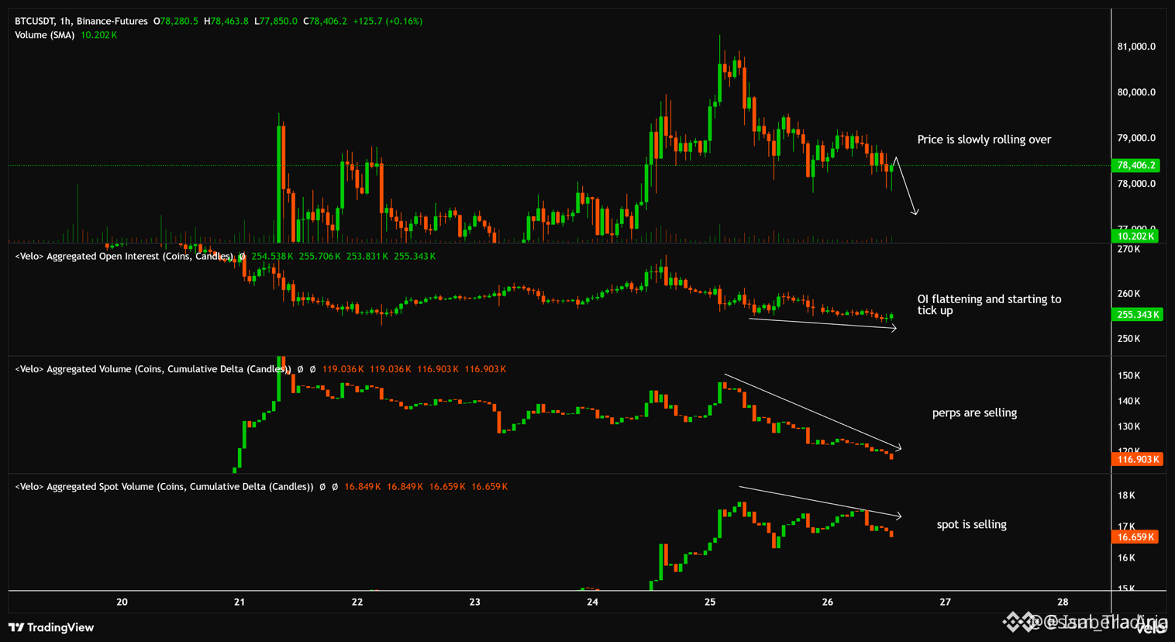Click the high value H78,463.8
The height and width of the screenshot is (642, 1175).
226,21
